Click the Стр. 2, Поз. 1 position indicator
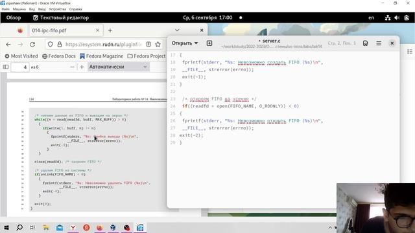 pyautogui.click(x=342, y=43)
